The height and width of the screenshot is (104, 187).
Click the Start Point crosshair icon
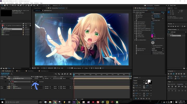(152, 15)
